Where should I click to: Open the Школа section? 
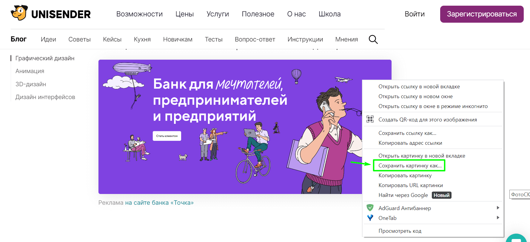[329, 14]
